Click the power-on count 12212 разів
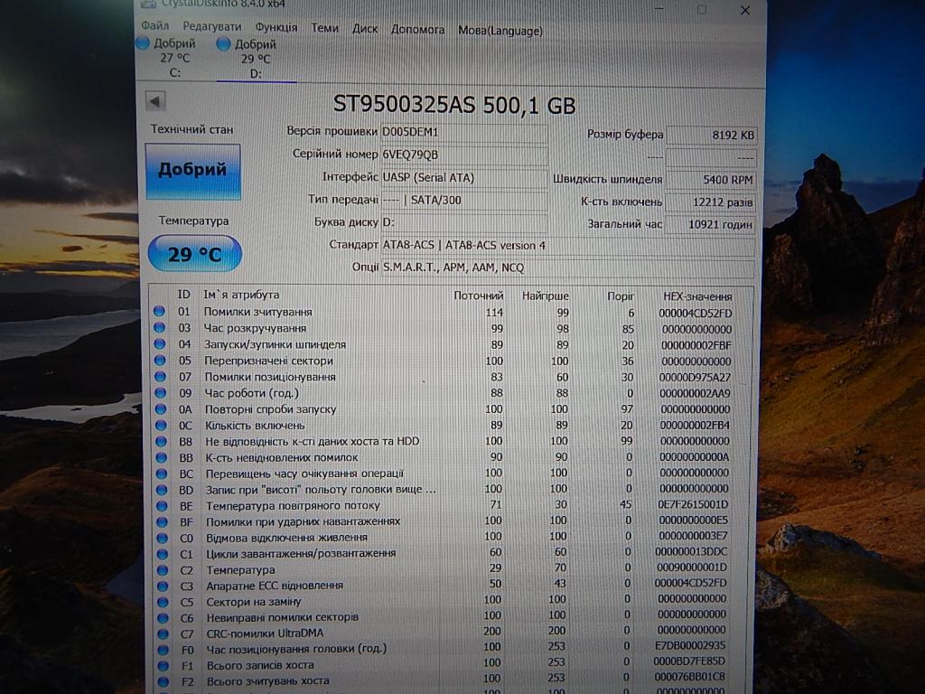The image size is (925, 694). coord(711,202)
